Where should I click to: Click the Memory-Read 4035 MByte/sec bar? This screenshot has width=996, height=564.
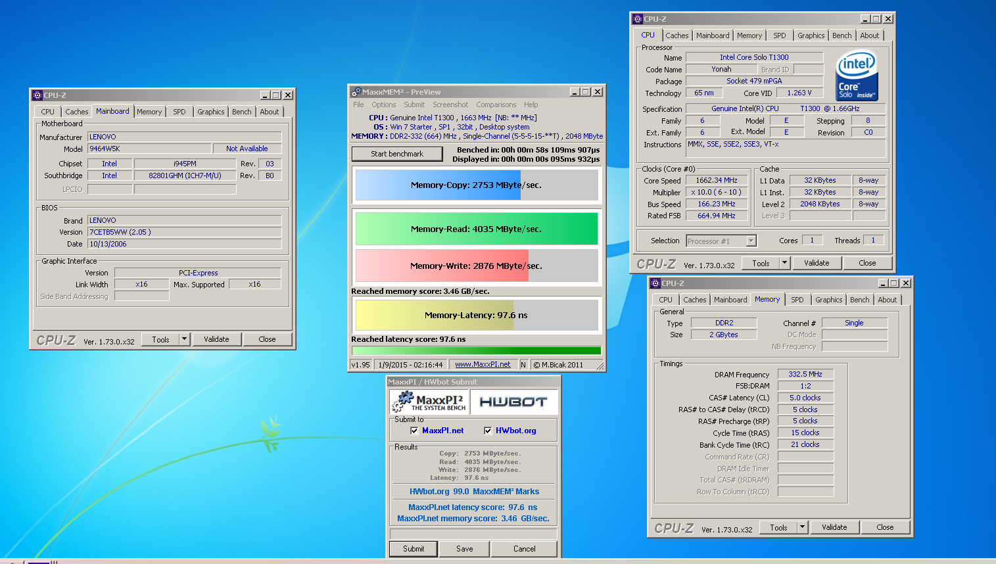click(x=477, y=229)
